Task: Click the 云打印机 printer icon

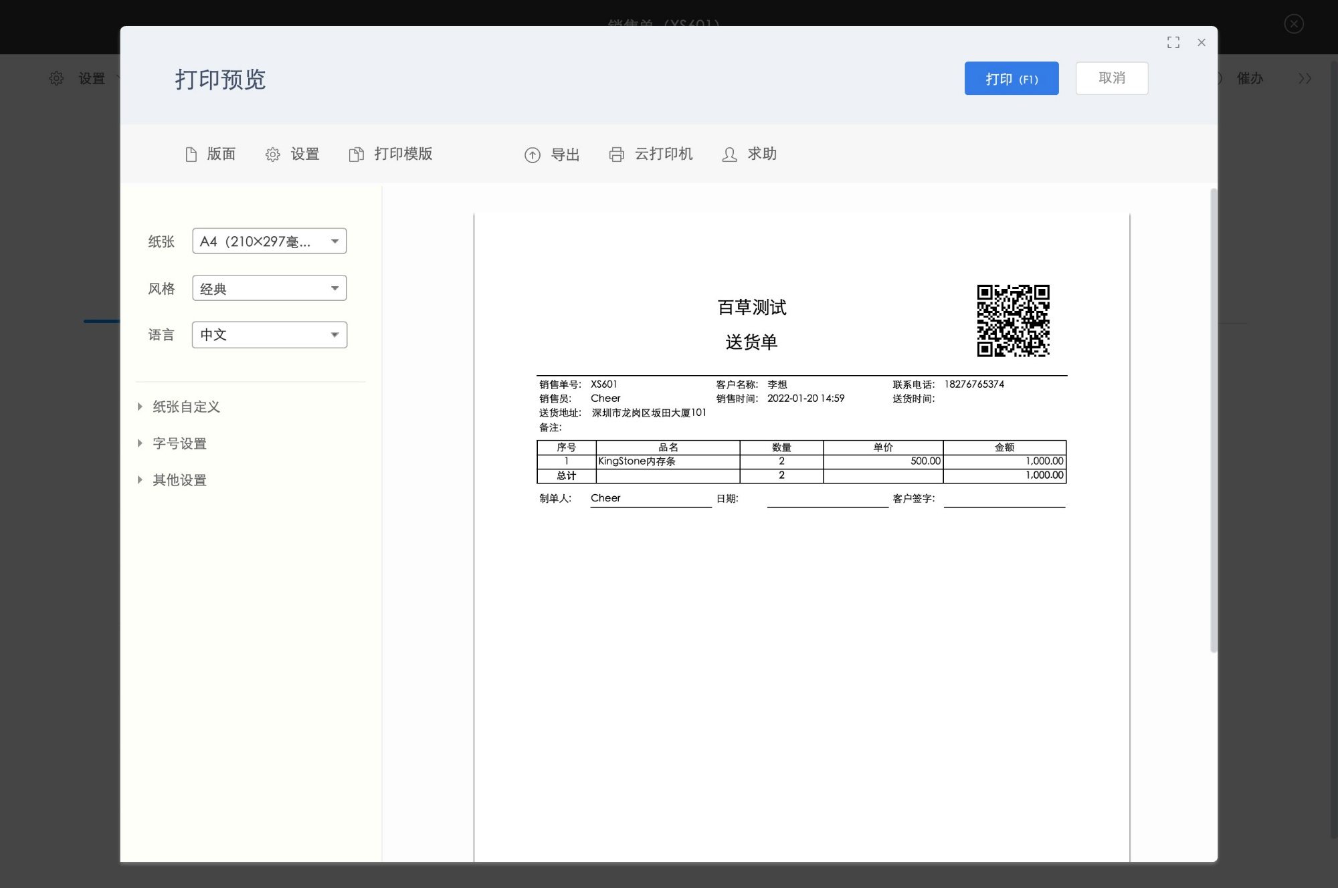Action: [x=616, y=154]
